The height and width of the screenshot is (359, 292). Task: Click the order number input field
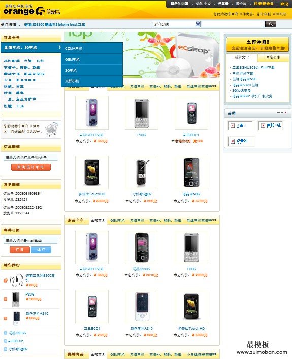pyautogui.click(x=30, y=157)
